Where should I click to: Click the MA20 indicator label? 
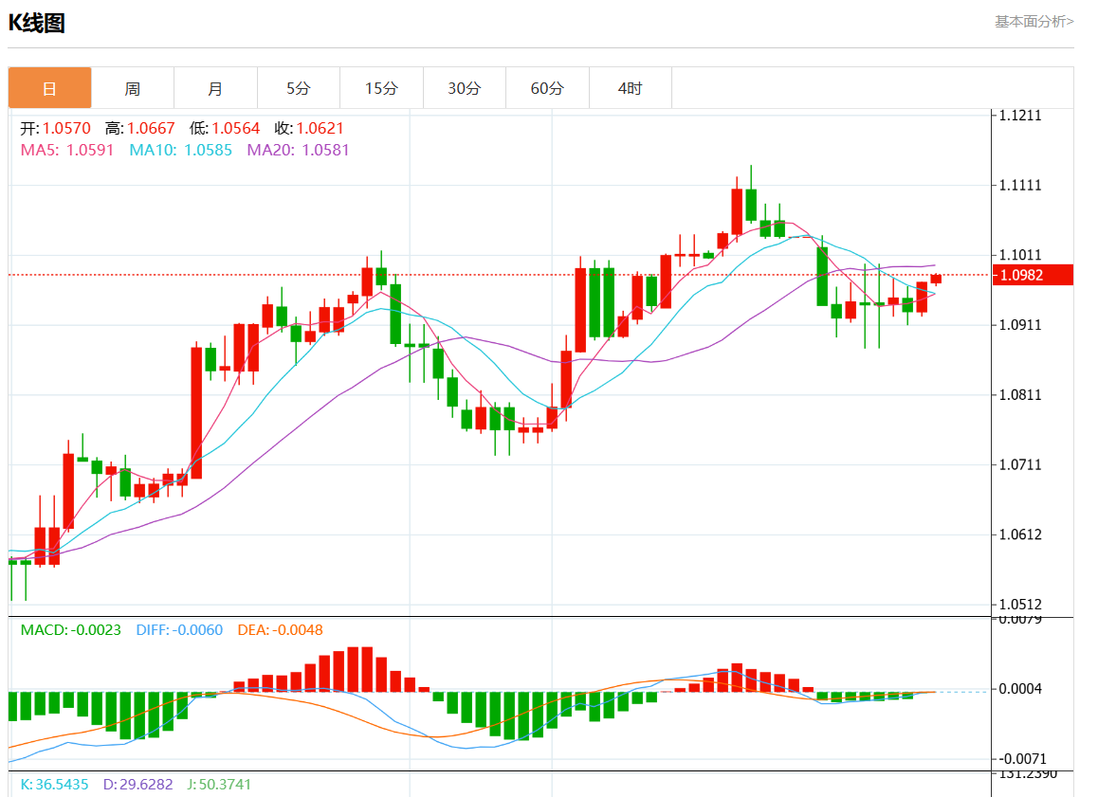298,150
